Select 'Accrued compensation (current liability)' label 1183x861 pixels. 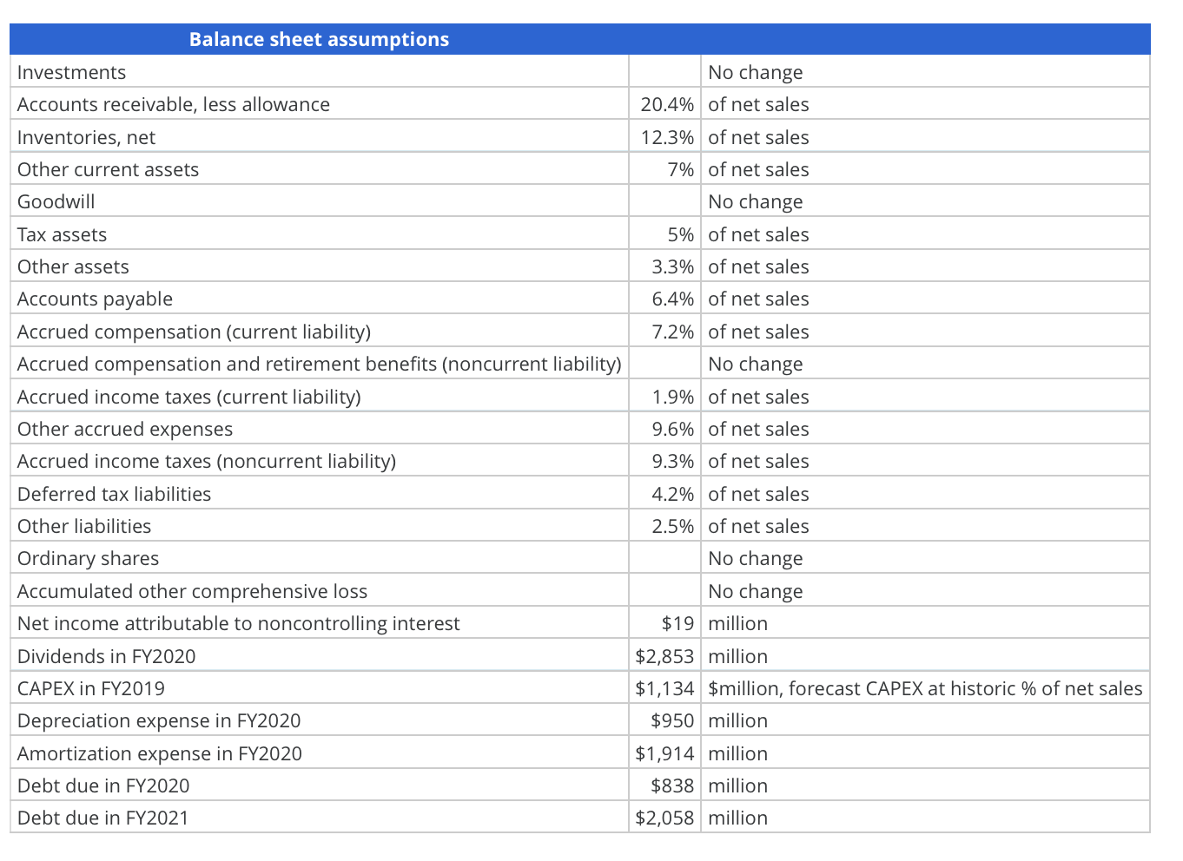click(194, 332)
